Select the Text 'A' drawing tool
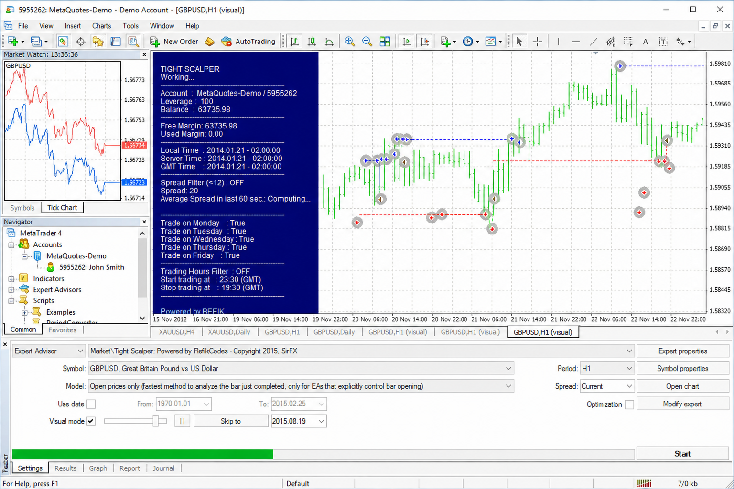 point(645,42)
